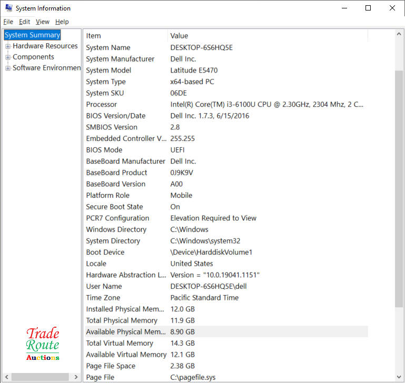The height and width of the screenshot is (383, 405).
Task: Click the vertical scrollbar thumb in details pane
Action: click(399, 187)
